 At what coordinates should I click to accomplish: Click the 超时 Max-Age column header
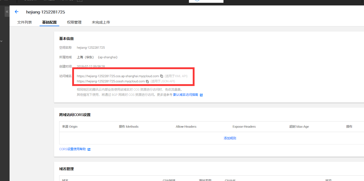click(x=299, y=127)
